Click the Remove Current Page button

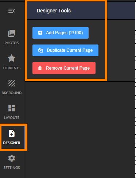[64, 68]
